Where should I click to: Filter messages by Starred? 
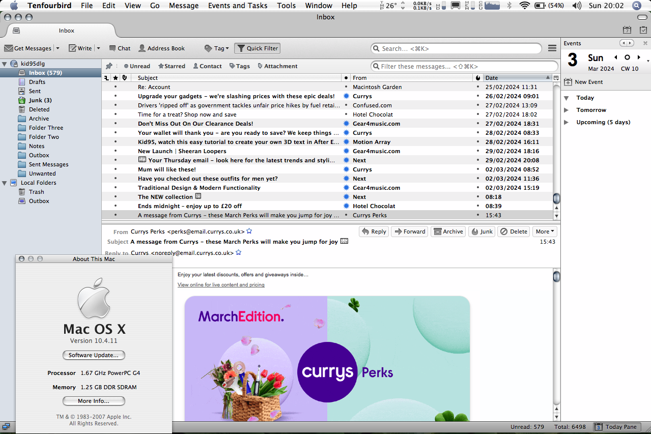(x=172, y=66)
